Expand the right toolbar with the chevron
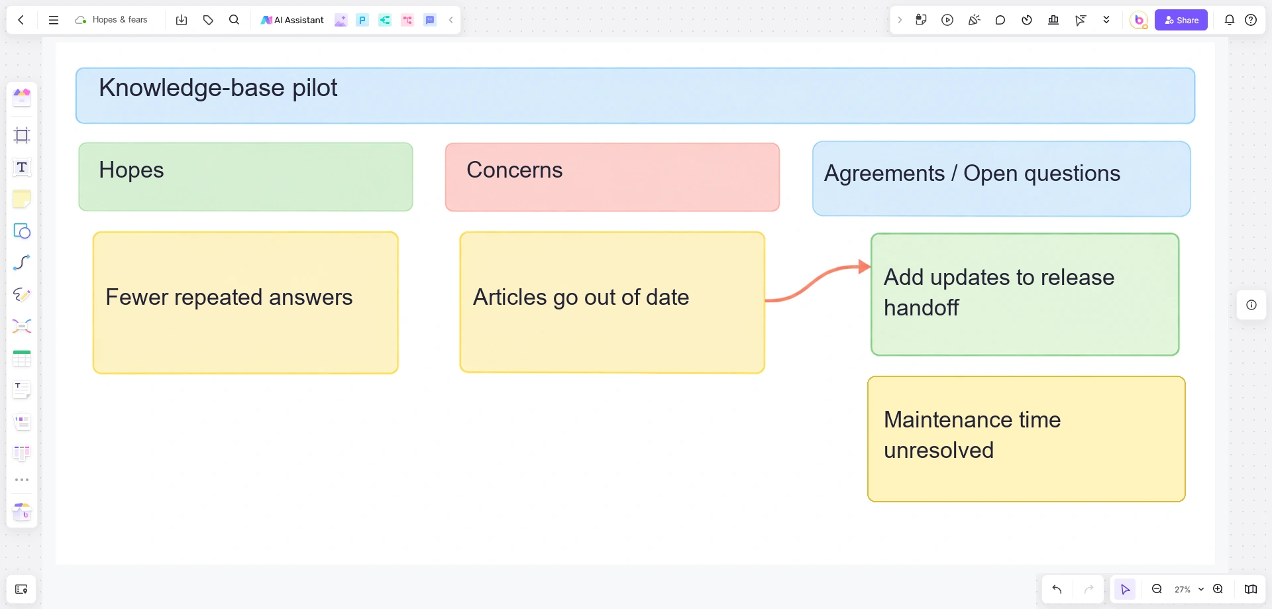Image resolution: width=1272 pixels, height=609 pixels. [900, 20]
